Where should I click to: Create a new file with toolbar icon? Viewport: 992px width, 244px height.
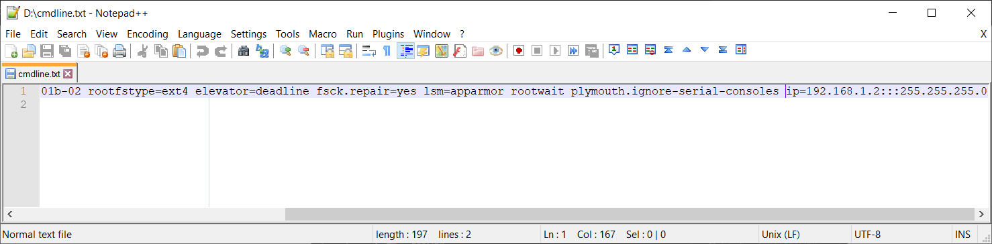[11, 50]
